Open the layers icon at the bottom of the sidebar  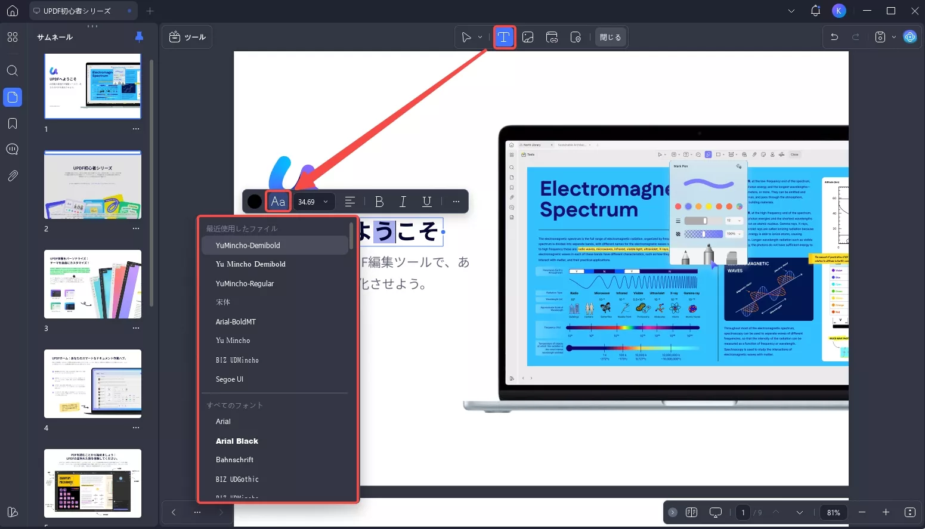pos(13,512)
